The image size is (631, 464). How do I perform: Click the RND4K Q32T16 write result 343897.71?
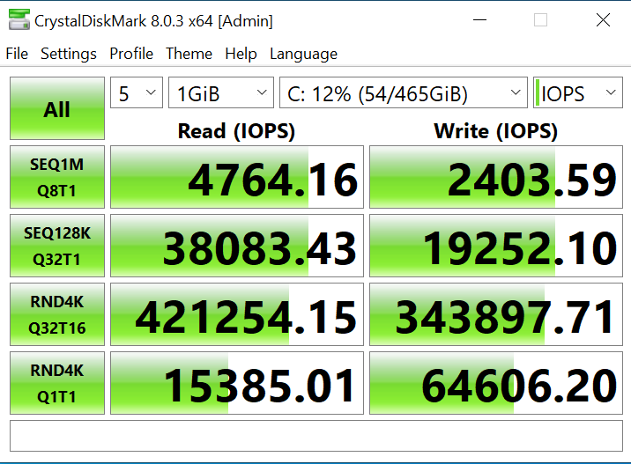pos(496,314)
